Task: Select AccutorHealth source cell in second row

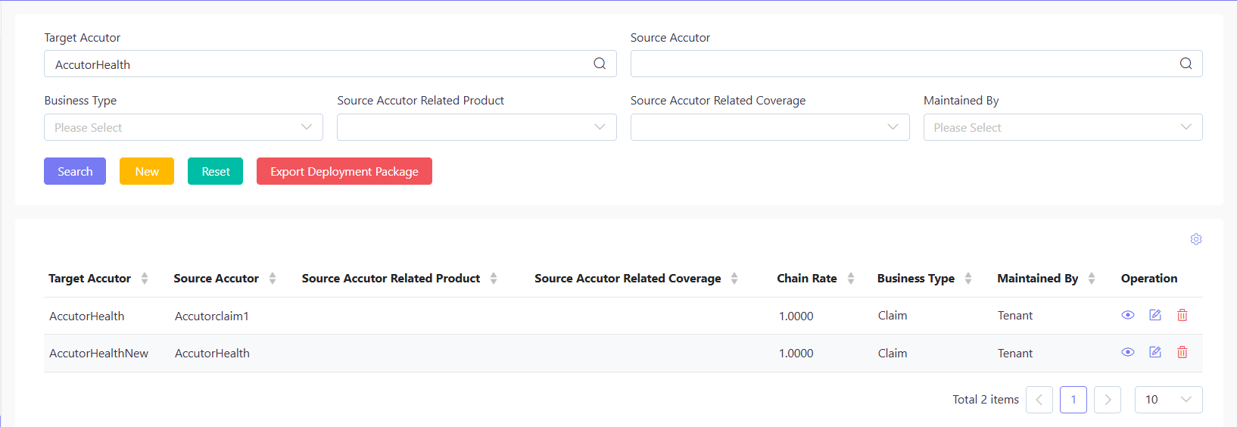Action: tap(212, 353)
